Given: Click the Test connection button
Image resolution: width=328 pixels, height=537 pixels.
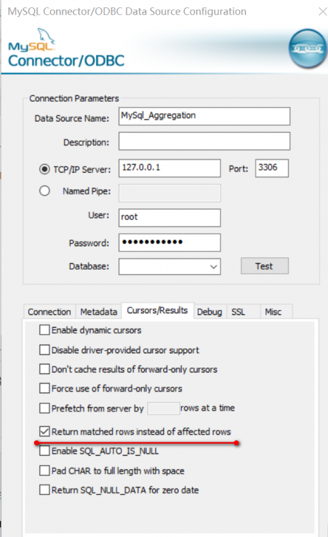Looking at the screenshot, I should tap(264, 266).
